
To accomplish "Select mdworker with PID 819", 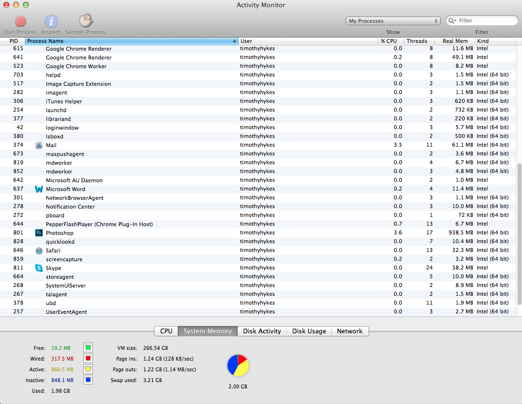I will (258, 163).
